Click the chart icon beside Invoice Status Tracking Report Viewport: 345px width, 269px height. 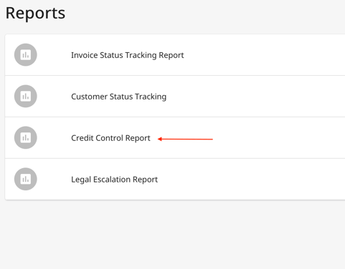26,55
